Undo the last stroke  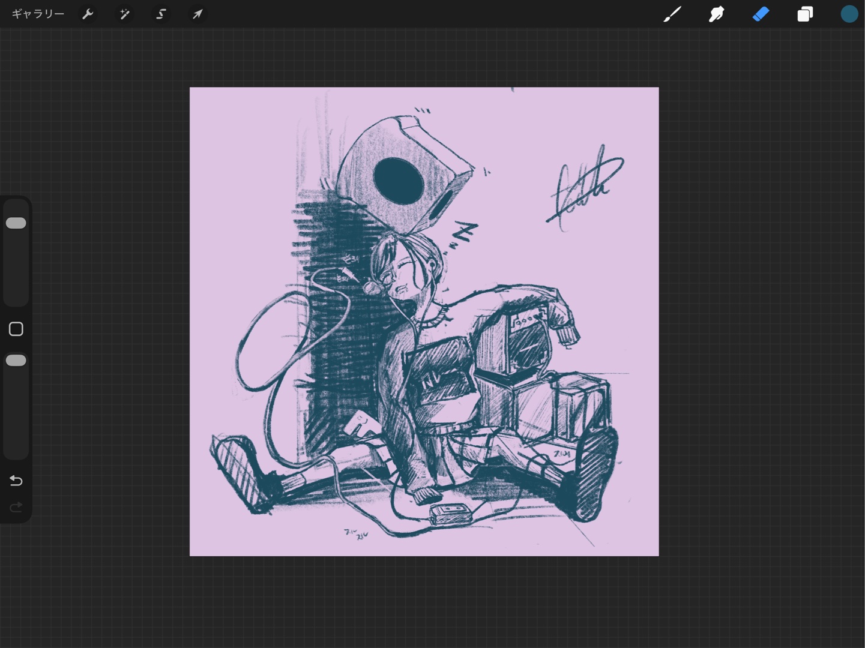pyautogui.click(x=16, y=481)
